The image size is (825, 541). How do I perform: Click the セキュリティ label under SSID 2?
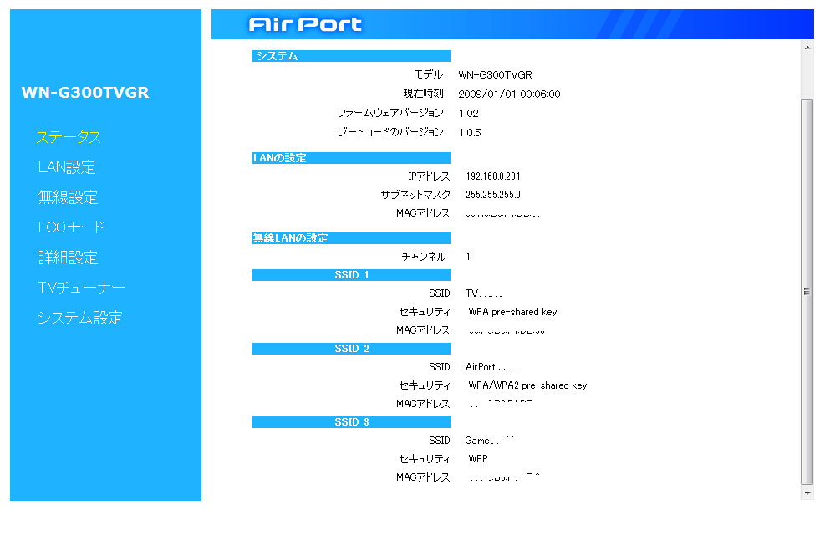(425, 385)
